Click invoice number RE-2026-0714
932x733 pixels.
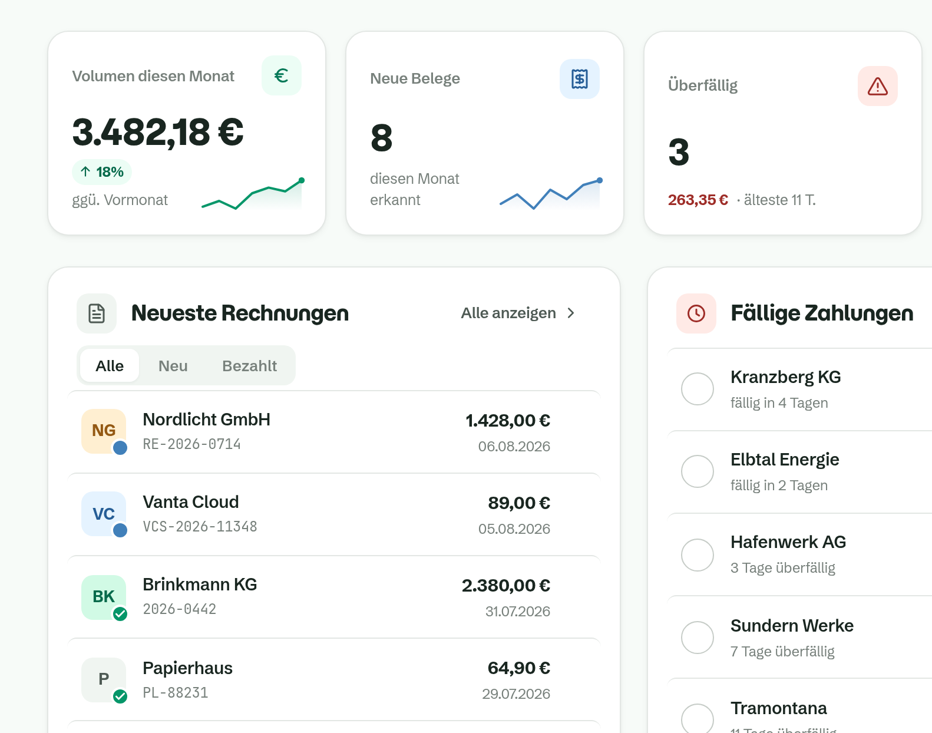(x=192, y=444)
